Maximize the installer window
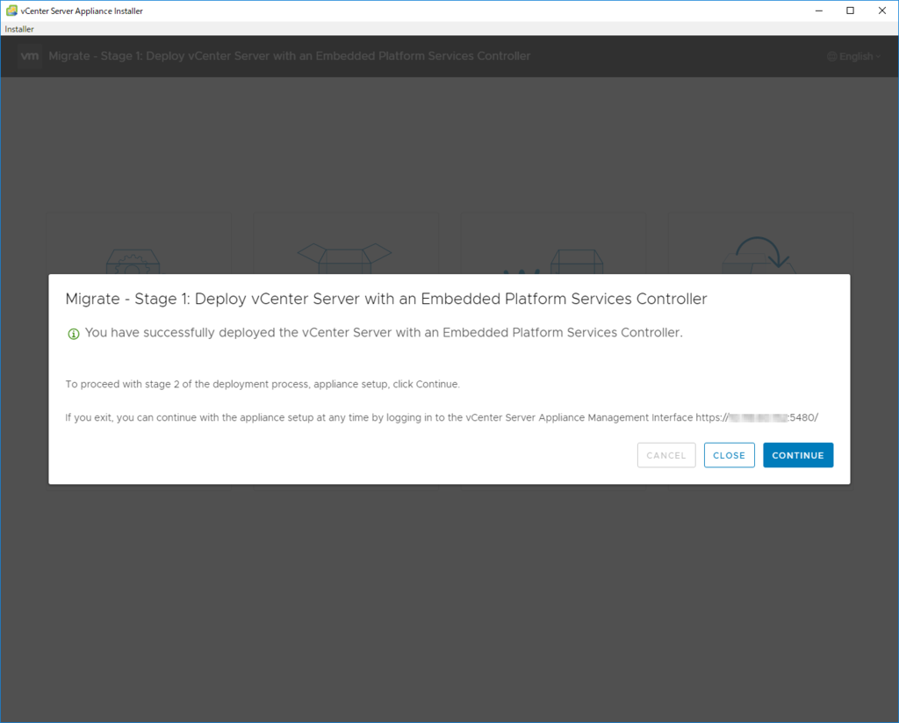Image resolution: width=899 pixels, height=723 pixels. pyautogui.click(x=850, y=11)
